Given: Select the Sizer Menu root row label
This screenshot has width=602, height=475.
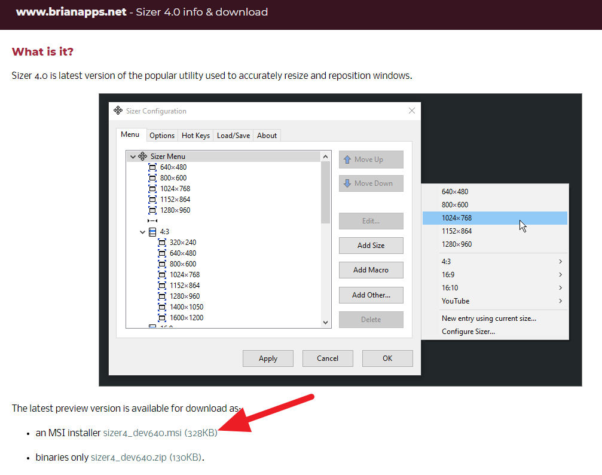Looking at the screenshot, I should point(168,157).
